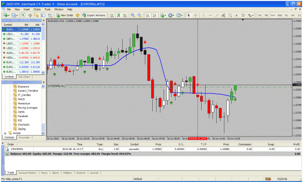Open the Charts menu
The image size is (303, 182).
(37, 9)
